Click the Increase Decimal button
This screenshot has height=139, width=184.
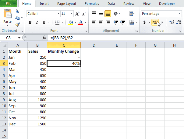[x=172, y=22]
